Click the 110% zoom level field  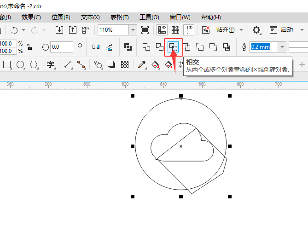(x=113, y=30)
